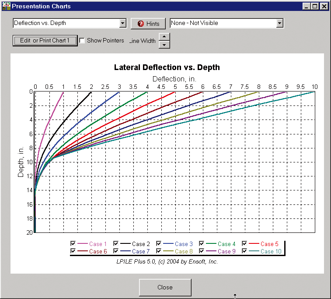Click the Case 9 purple line swatch

click(212, 251)
